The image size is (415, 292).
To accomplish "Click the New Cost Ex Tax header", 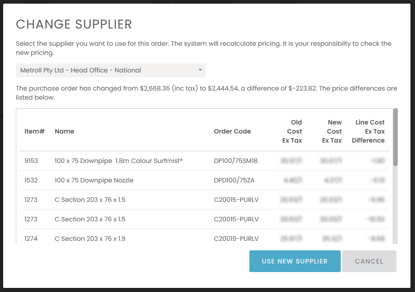I will 332,131.
